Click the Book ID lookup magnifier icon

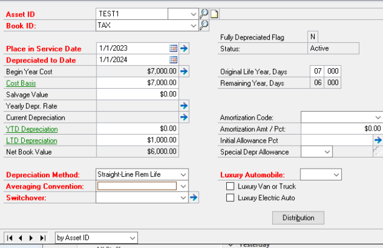coord(204,25)
